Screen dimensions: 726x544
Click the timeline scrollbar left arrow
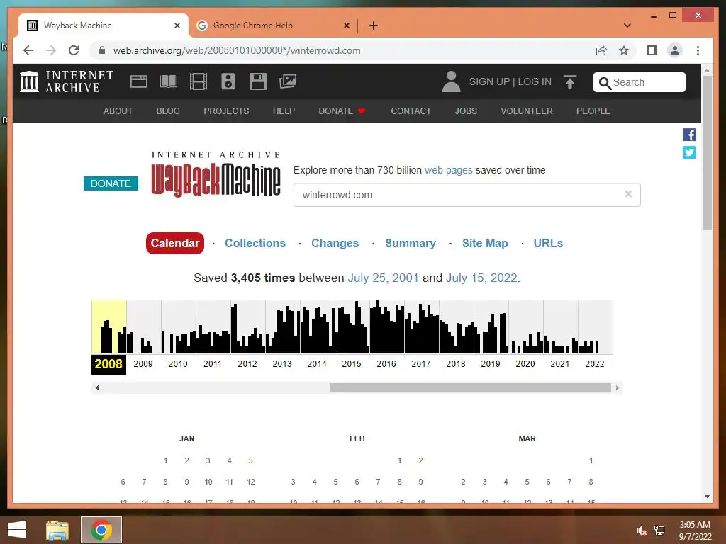[96, 387]
